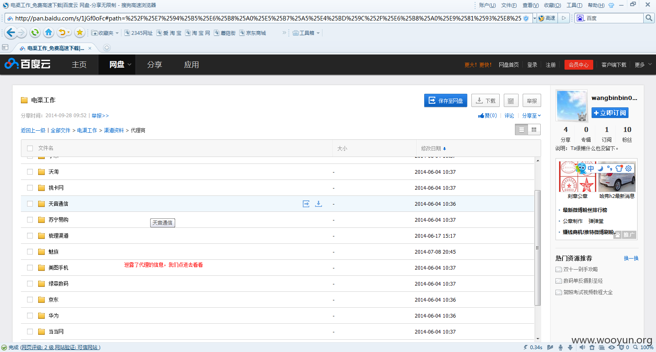The image size is (656, 352).
Task: Save 天音通信 folder to netdisk icon
Action: pyautogui.click(x=306, y=204)
